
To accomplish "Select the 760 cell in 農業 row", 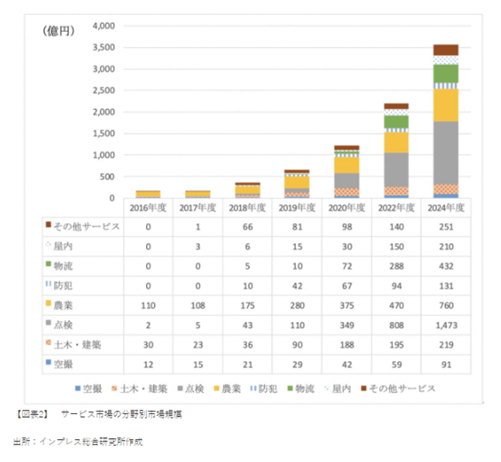I will point(446,305).
